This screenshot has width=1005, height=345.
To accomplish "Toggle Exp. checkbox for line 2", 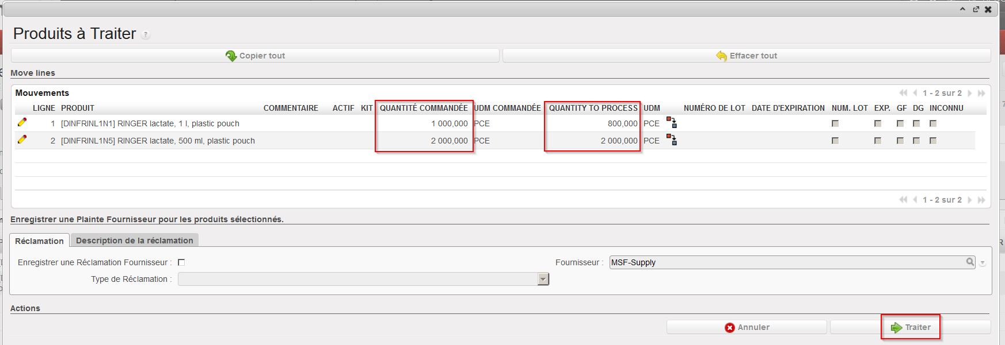I will click(878, 141).
